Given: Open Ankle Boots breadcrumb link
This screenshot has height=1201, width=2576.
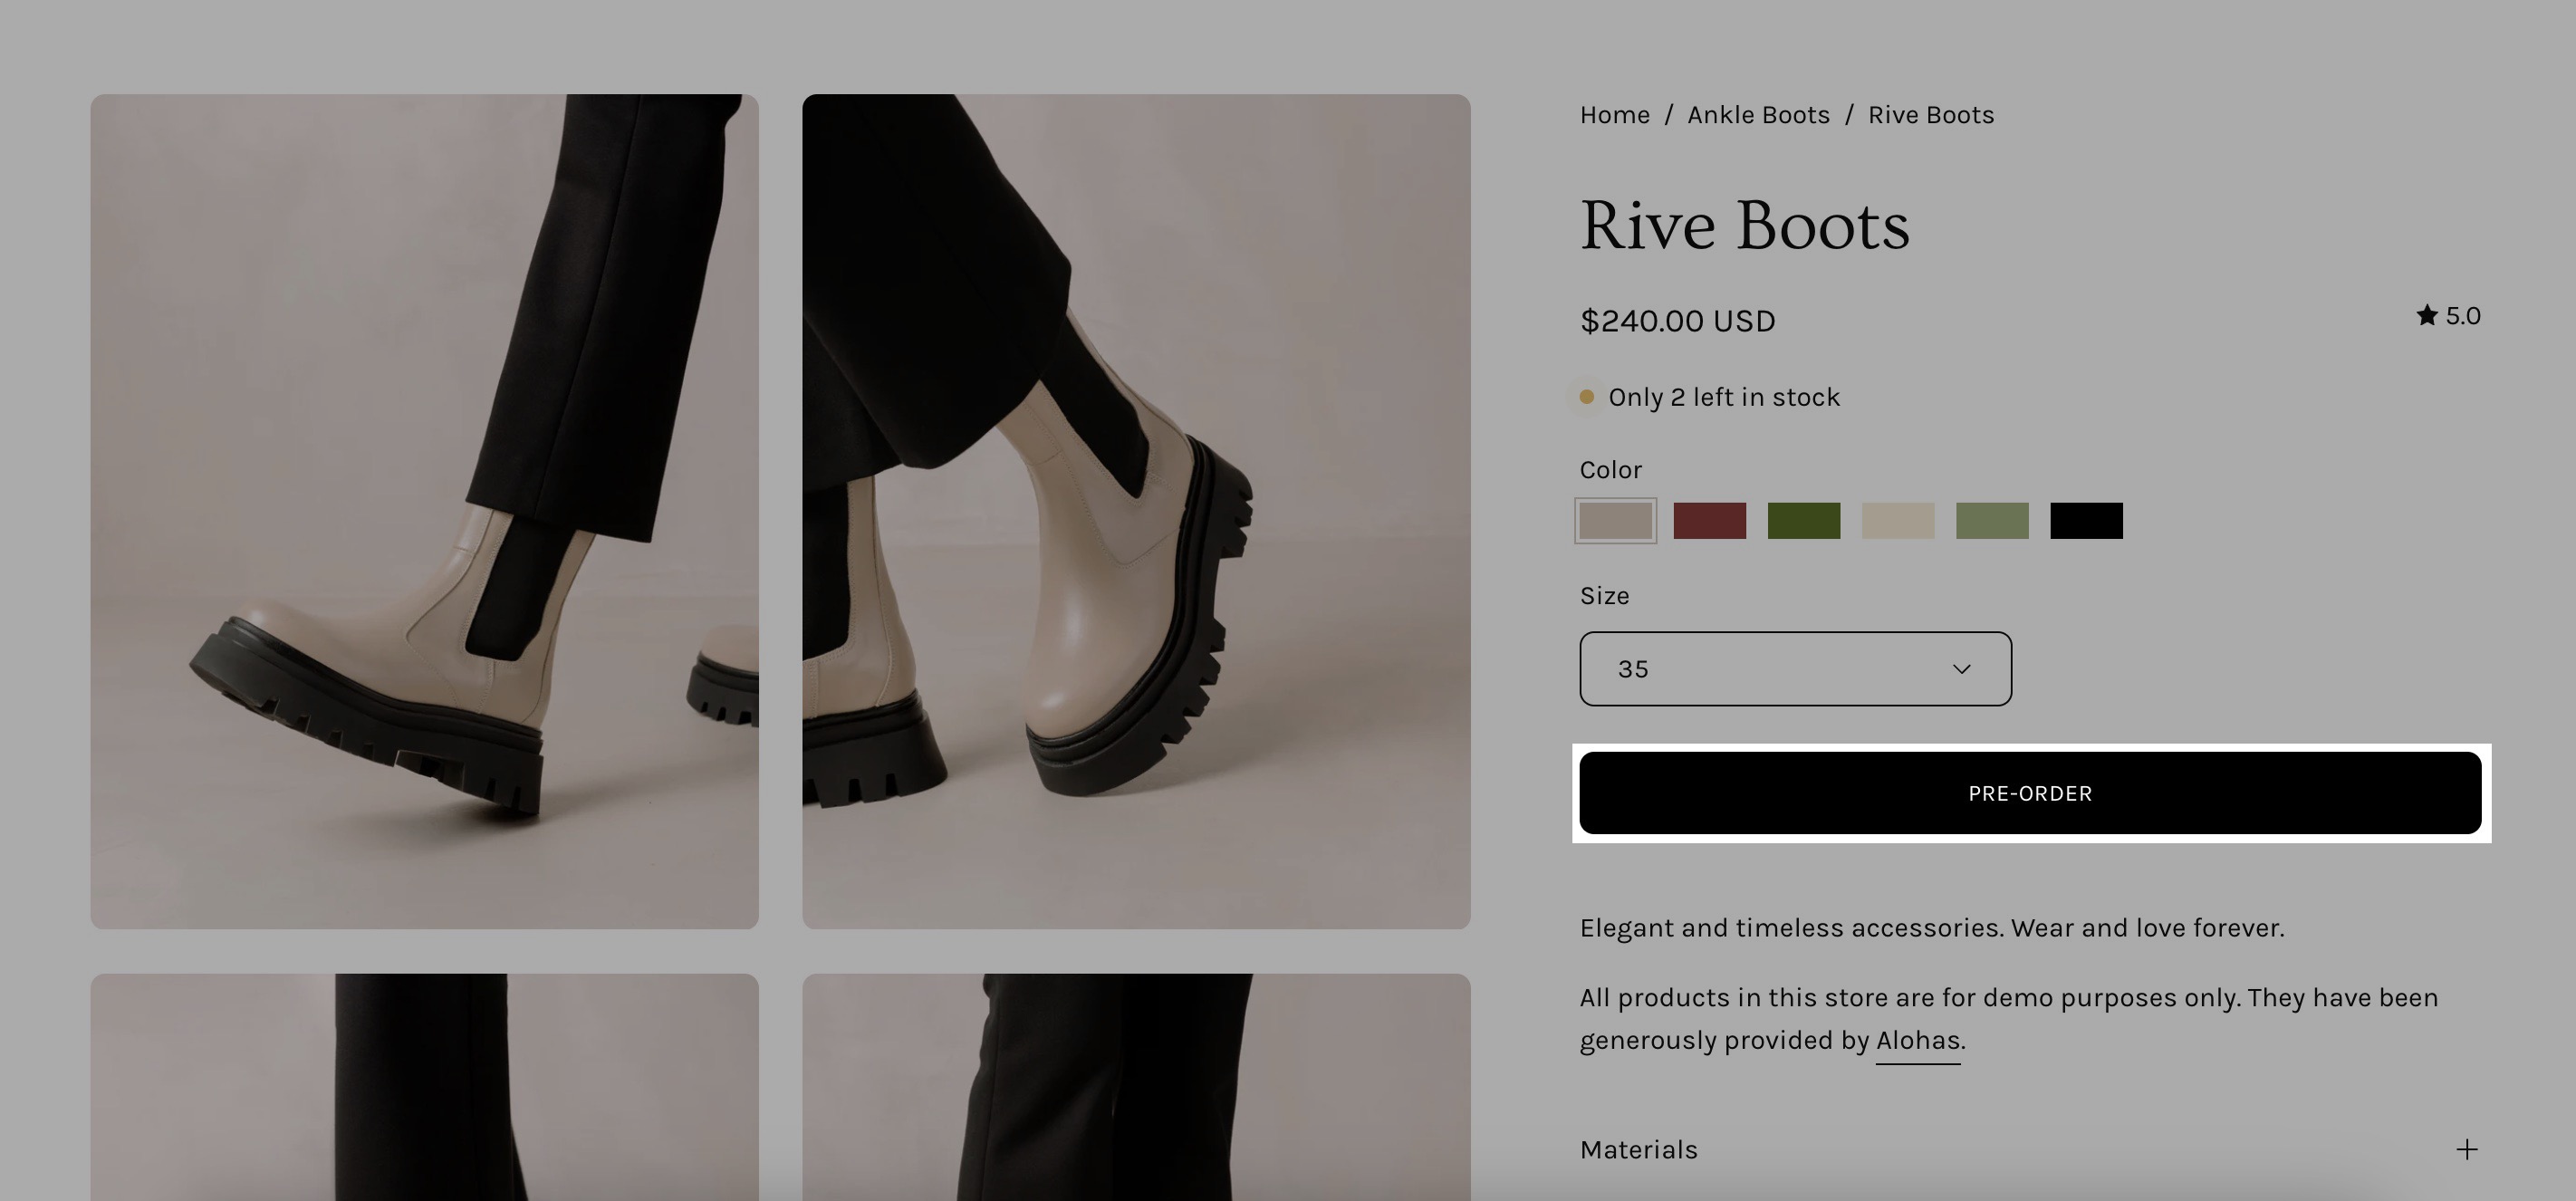Looking at the screenshot, I should (x=1758, y=115).
